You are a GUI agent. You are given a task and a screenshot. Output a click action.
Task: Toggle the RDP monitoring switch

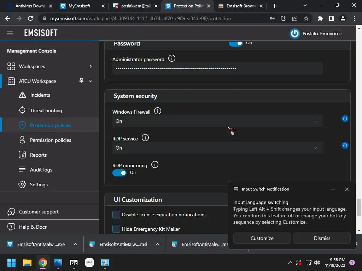119,173
